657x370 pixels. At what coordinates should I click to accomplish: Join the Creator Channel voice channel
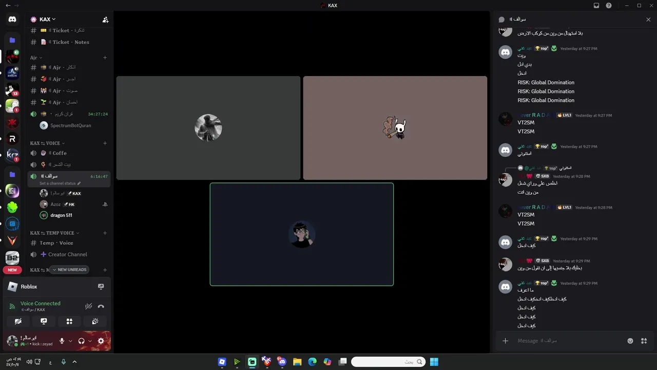pyautogui.click(x=69, y=254)
